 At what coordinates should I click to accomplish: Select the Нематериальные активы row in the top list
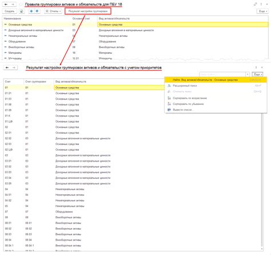(135, 36)
